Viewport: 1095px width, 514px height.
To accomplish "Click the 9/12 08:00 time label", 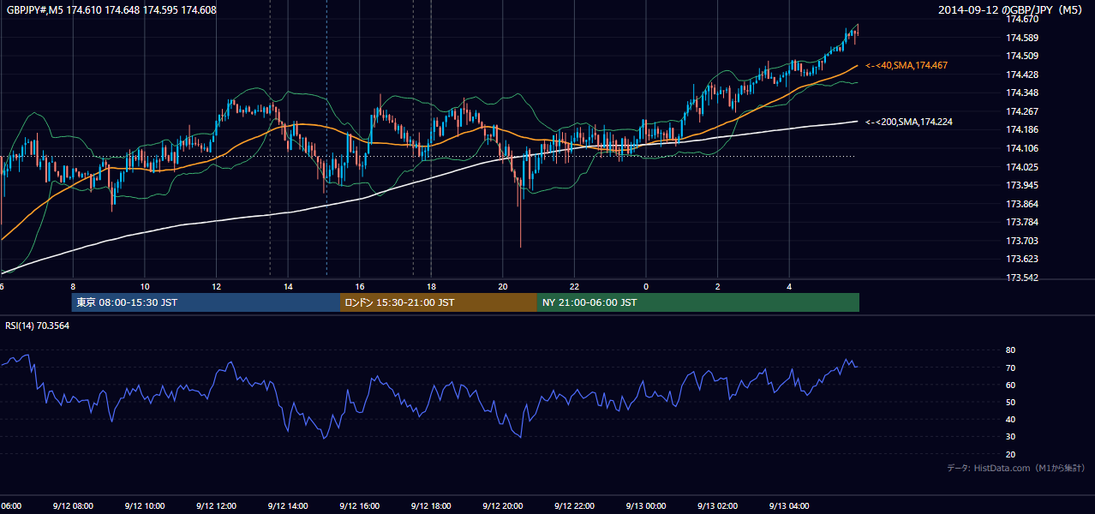I will [73, 506].
